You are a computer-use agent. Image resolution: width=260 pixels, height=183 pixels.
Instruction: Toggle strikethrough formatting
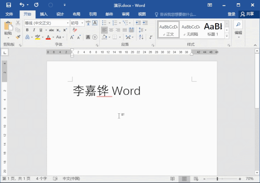(x=52, y=30)
